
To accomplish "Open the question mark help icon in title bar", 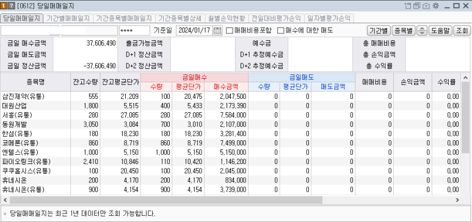I will (11, 5).
